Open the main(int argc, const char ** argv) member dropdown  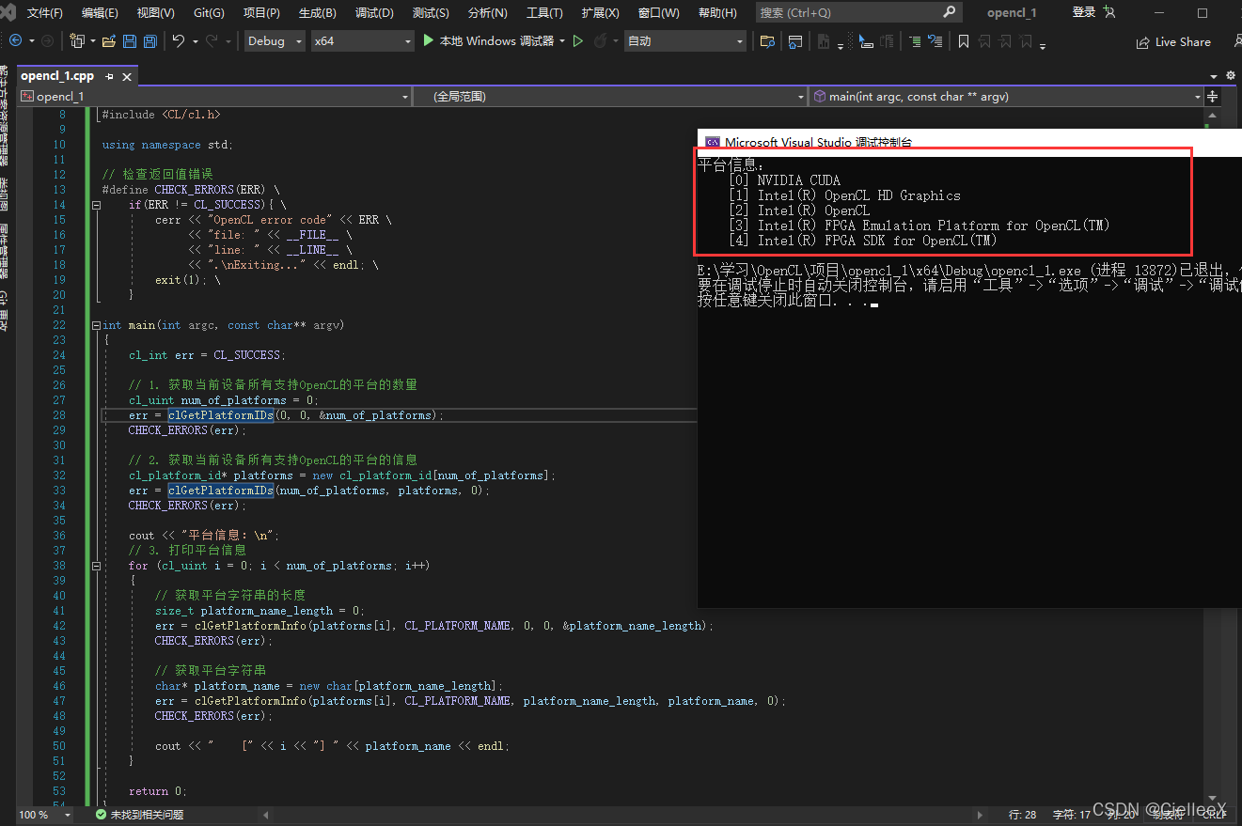(x=1006, y=97)
